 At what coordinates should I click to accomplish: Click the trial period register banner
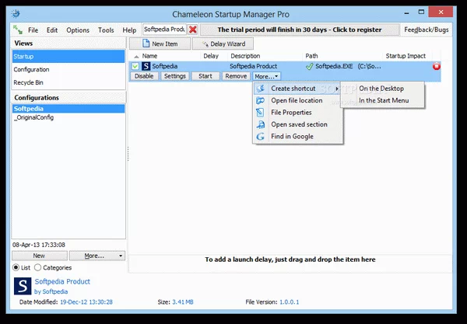point(300,30)
